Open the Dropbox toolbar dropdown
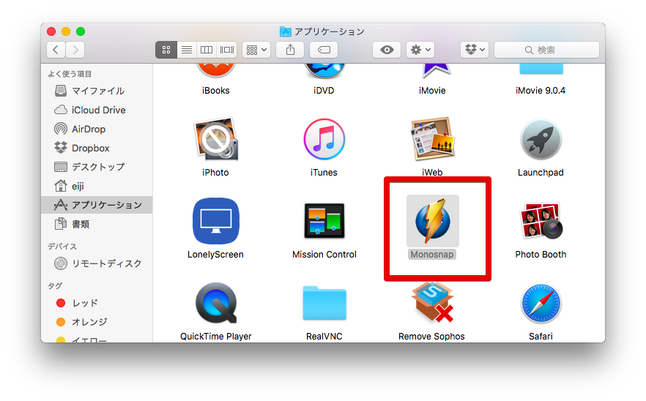 [x=474, y=50]
